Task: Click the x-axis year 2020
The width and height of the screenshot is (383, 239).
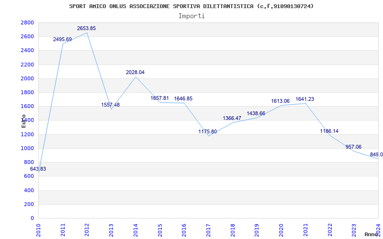Action: coord(281,230)
